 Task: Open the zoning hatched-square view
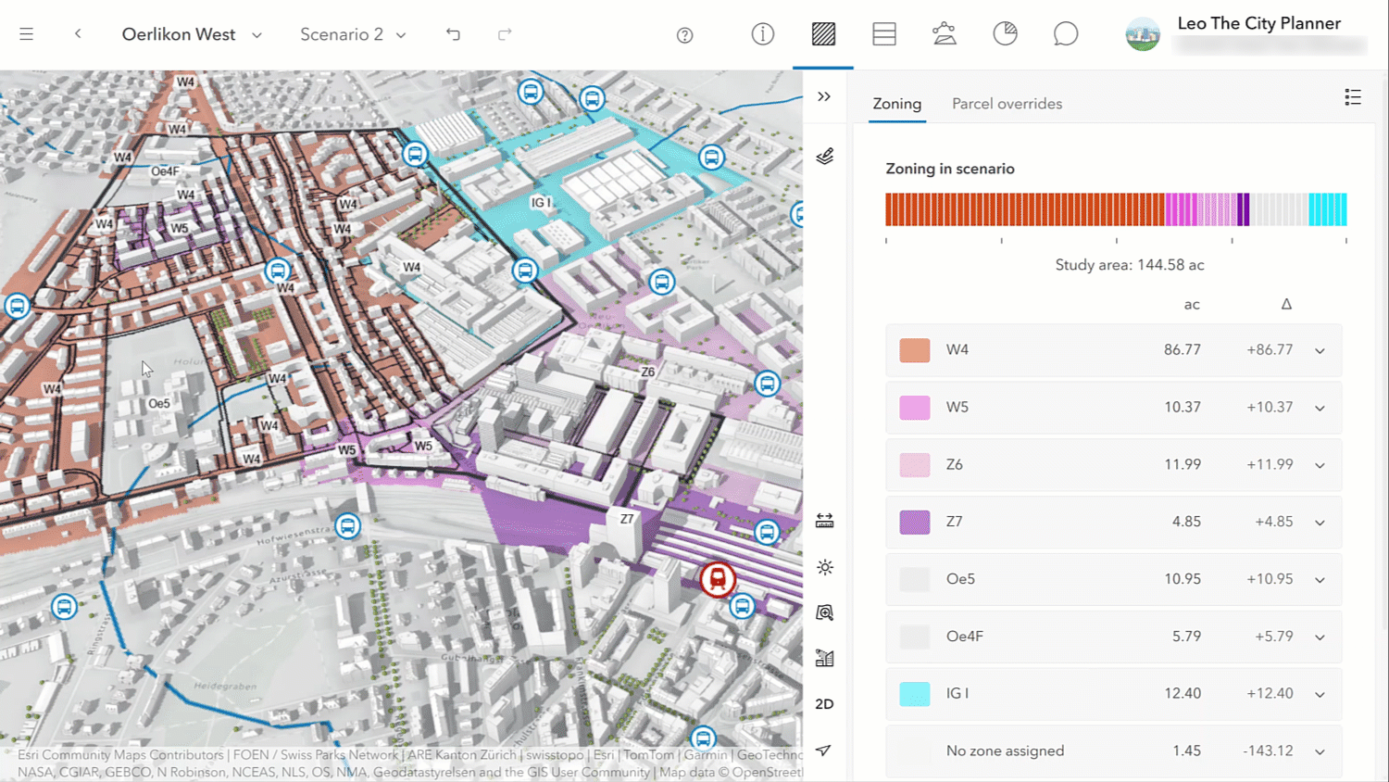pyautogui.click(x=822, y=34)
